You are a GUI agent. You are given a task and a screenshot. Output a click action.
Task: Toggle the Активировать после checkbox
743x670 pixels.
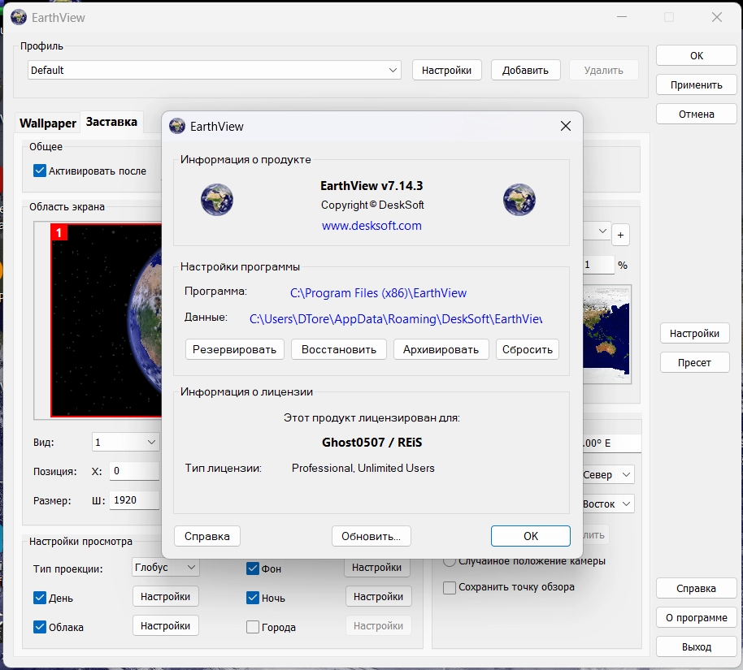pyautogui.click(x=39, y=171)
